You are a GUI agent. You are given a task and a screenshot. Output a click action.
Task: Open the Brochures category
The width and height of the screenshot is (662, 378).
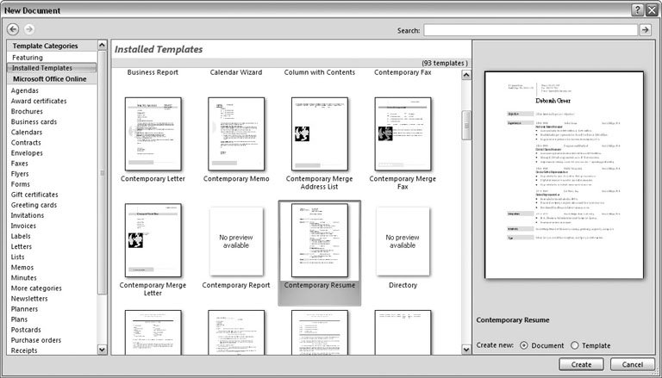pyautogui.click(x=27, y=111)
